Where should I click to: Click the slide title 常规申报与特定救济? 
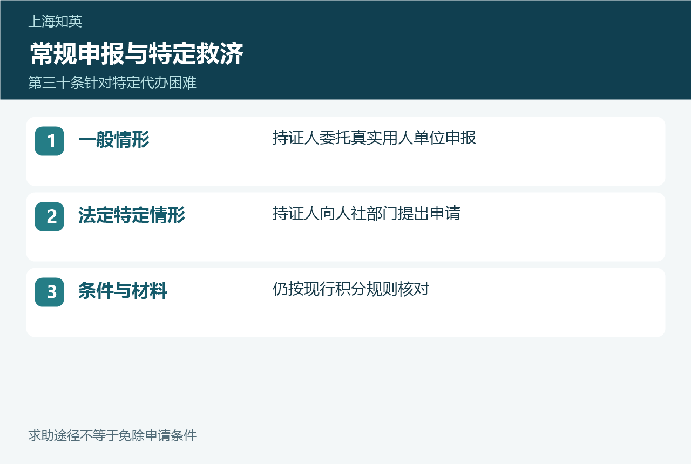point(137,54)
